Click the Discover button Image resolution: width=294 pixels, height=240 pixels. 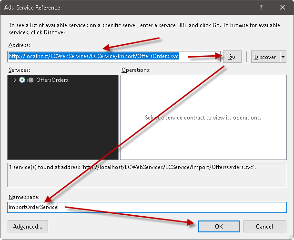[x=265, y=57]
